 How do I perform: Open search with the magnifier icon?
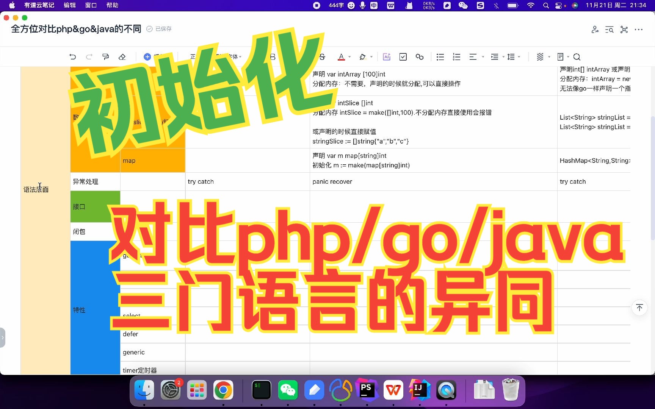tap(577, 56)
